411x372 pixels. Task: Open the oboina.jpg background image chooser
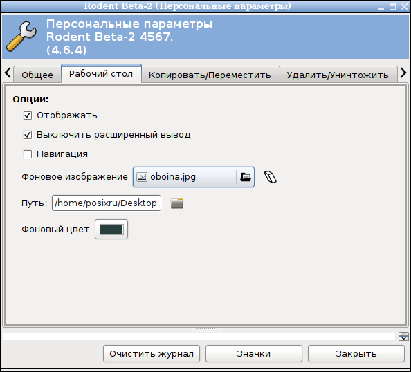pyautogui.click(x=194, y=177)
